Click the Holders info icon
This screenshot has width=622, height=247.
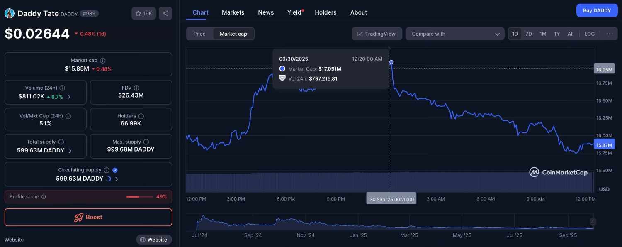[141, 116]
